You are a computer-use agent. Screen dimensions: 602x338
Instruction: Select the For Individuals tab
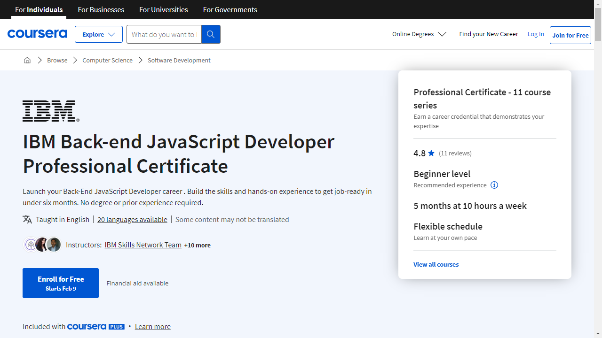point(39,9)
